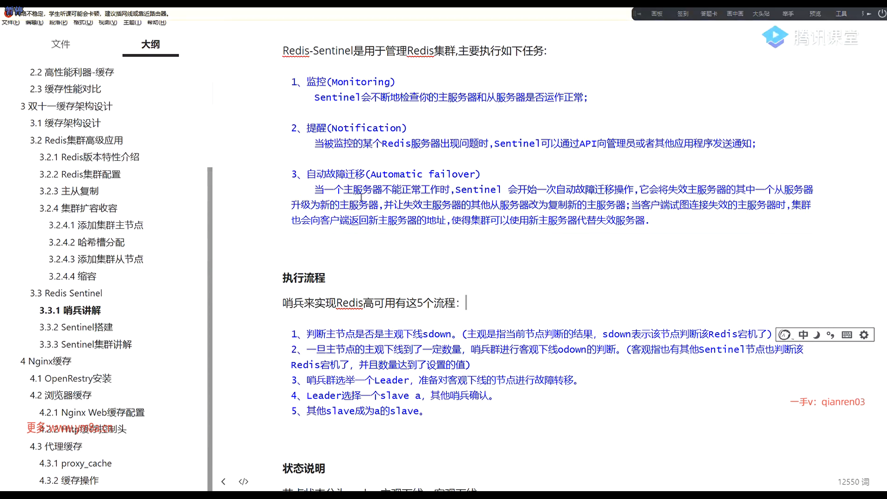
Task: Click the 12550 词 word count
Action: (853, 482)
